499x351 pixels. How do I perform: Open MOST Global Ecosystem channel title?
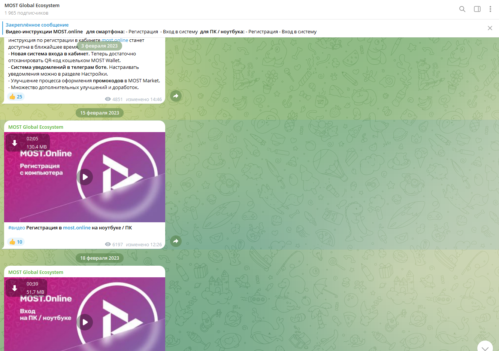(x=32, y=5)
